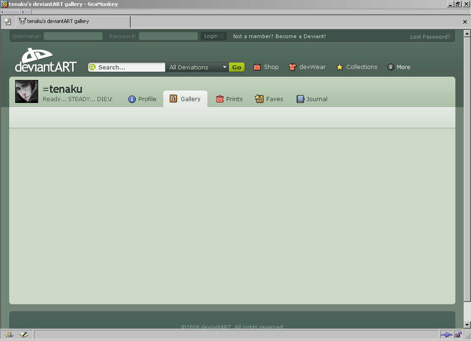Open the More menu
Image resolution: width=471 pixels, height=341 pixels.
[399, 67]
